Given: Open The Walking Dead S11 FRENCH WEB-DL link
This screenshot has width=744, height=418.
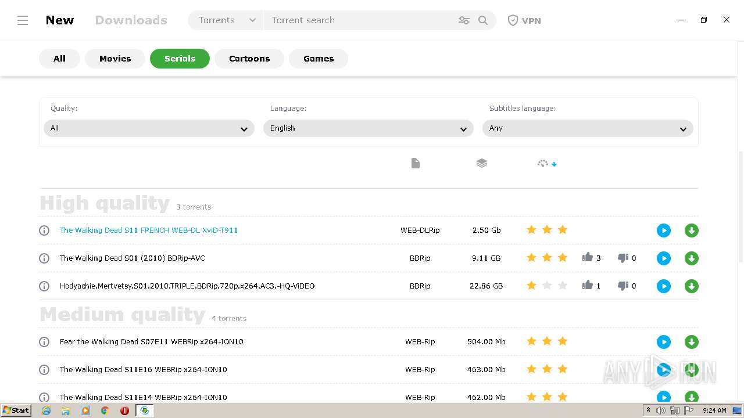Looking at the screenshot, I should 149,230.
